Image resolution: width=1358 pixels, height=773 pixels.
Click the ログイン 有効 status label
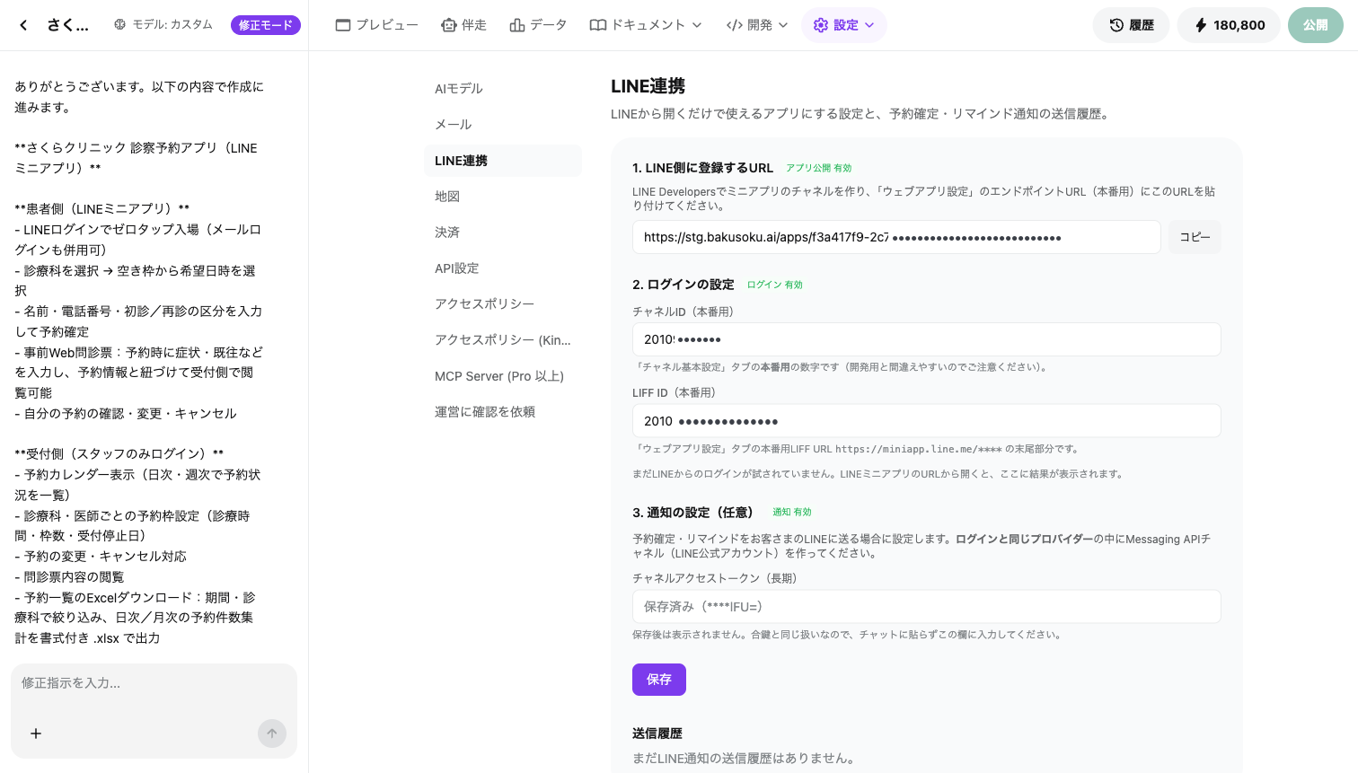tap(775, 285)
